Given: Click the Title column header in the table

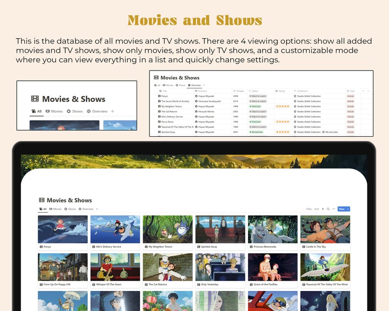Looking at the screenshot, I should coord(163,91).
